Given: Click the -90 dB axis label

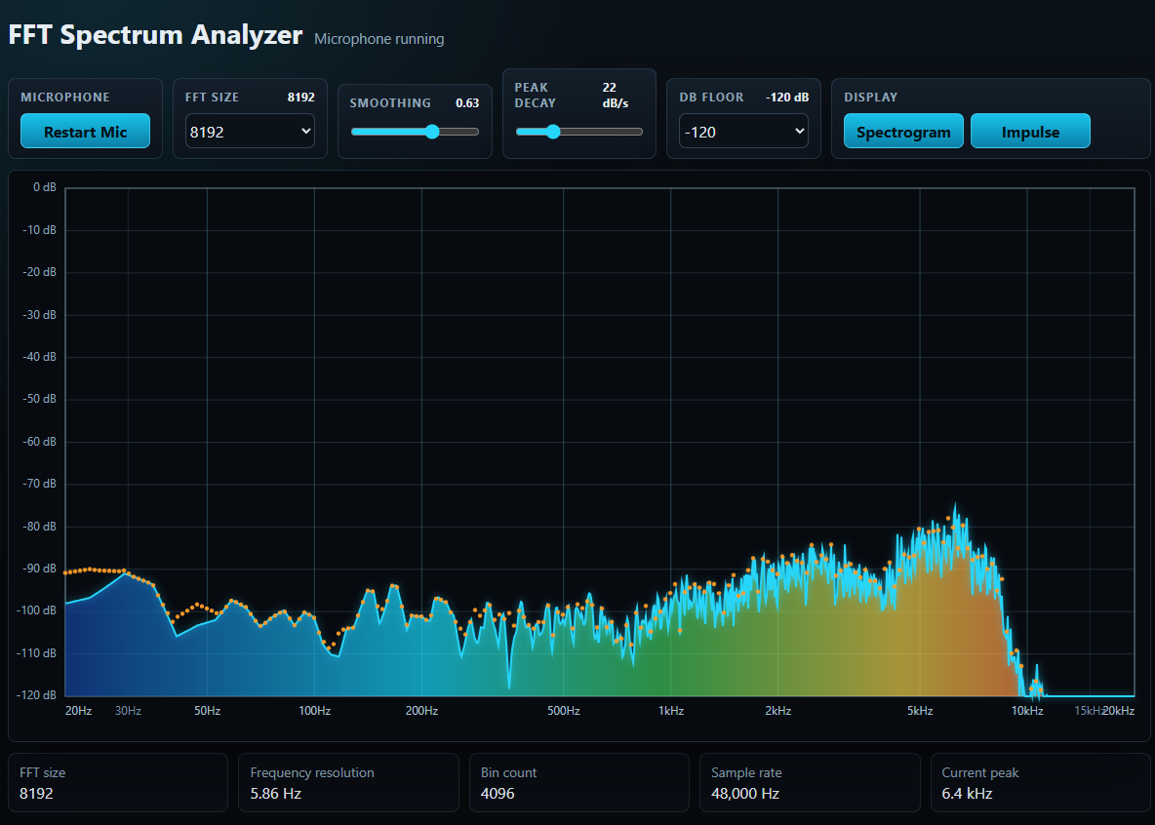Looking at the screenshot, I should [x=40, y=568].
